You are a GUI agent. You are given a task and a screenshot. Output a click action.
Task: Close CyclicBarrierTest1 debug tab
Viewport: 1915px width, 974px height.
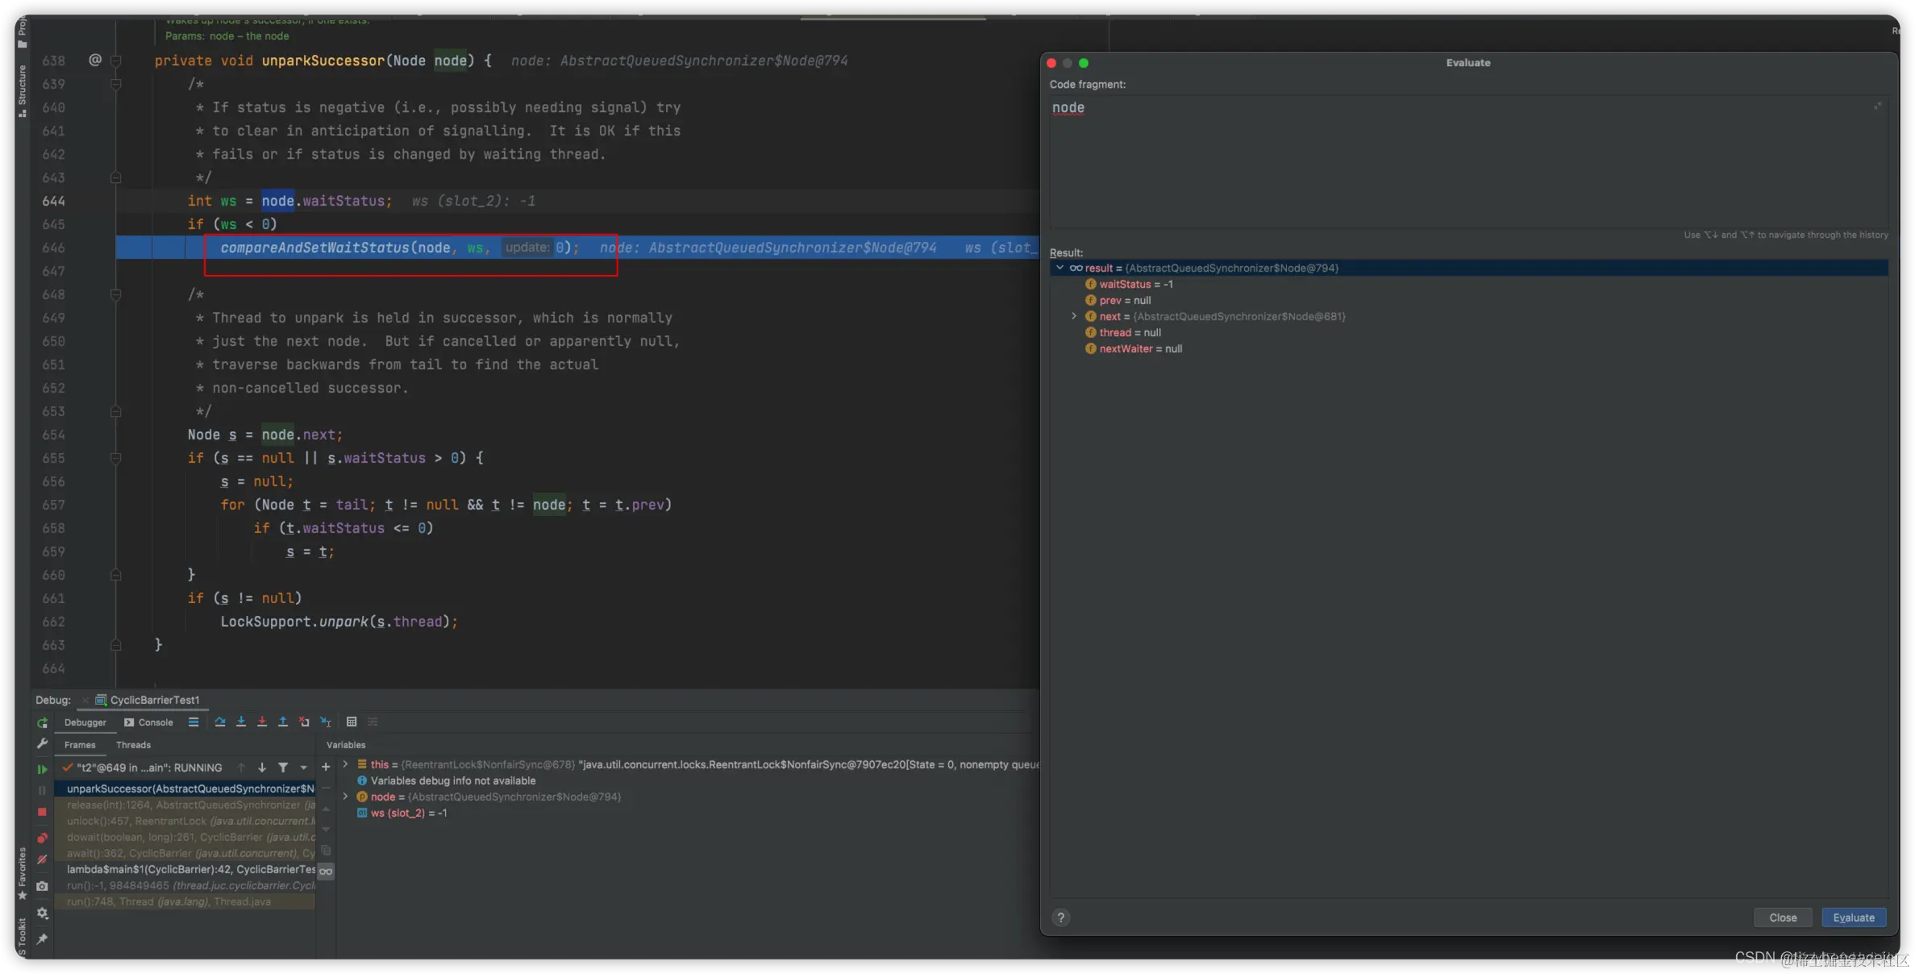pyautogui.click(x=85, y=701)
